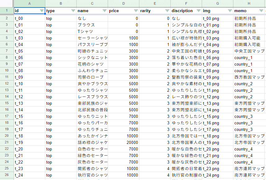Click img cell t_12.png

[x=218, y=97]
